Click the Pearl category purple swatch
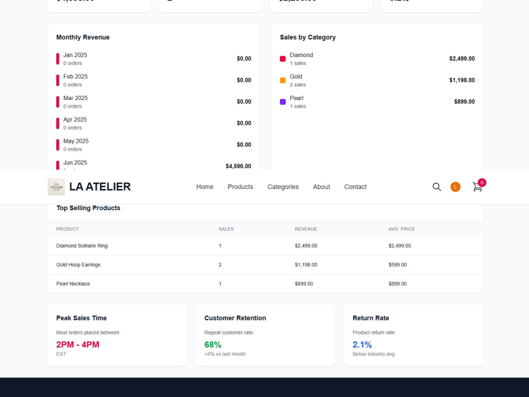Viewport: 529px width, 397px height. point(282,102)
